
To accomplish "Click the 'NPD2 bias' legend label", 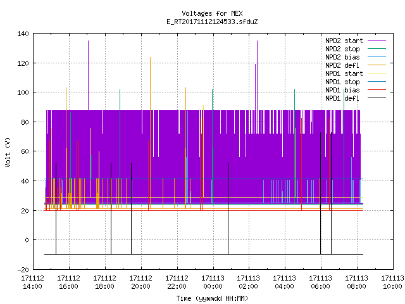I will click(342, 57).
